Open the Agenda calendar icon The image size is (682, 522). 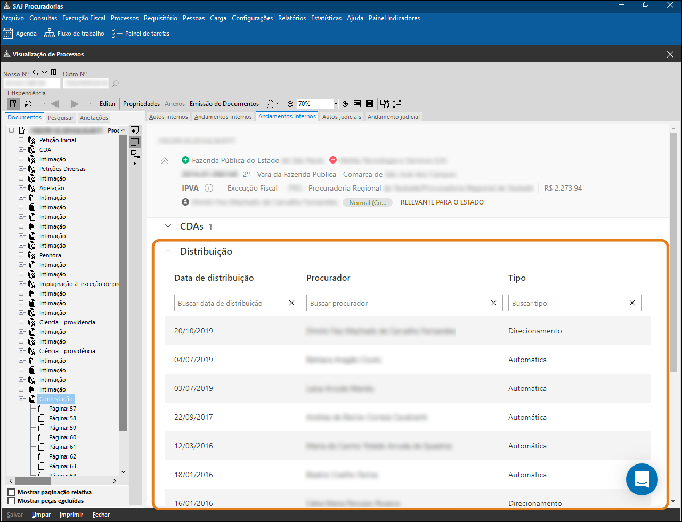coord(7,34)
